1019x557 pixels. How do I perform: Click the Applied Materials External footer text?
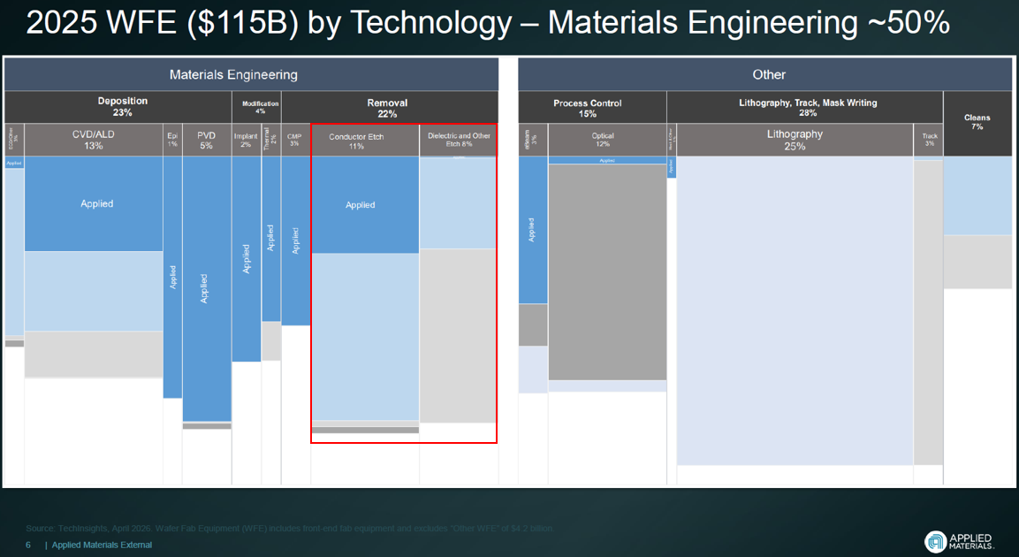tap(102, 545)
